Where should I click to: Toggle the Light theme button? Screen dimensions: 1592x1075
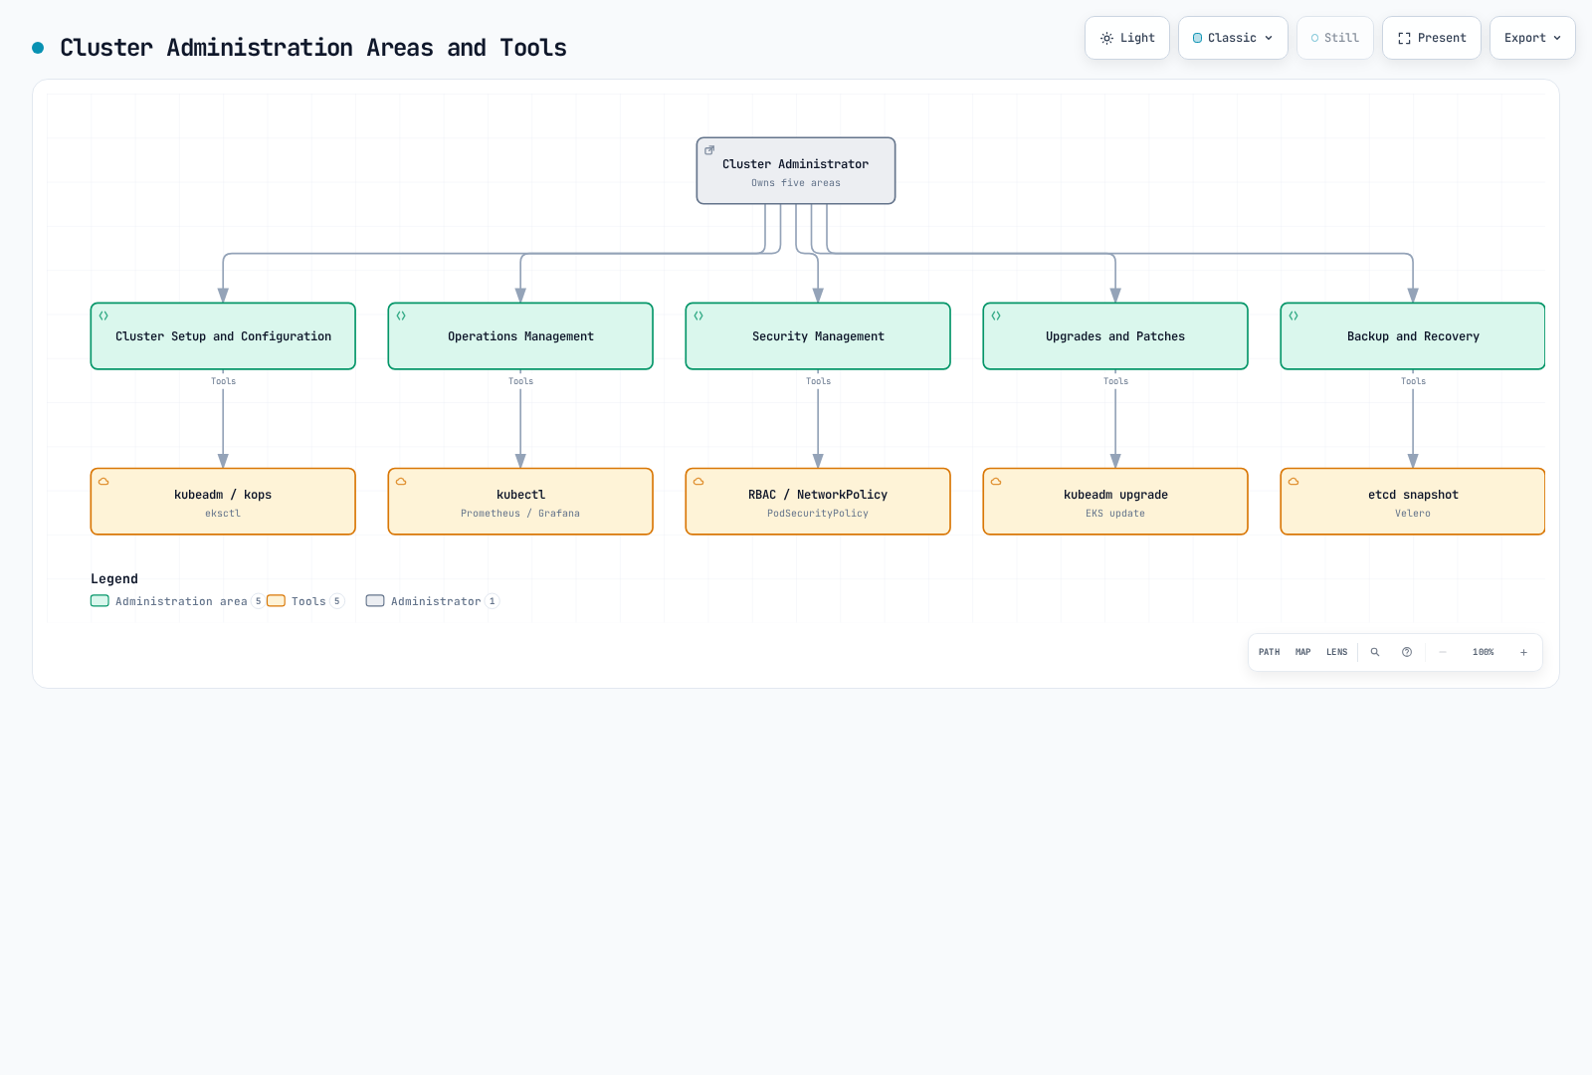[1127, 38]
